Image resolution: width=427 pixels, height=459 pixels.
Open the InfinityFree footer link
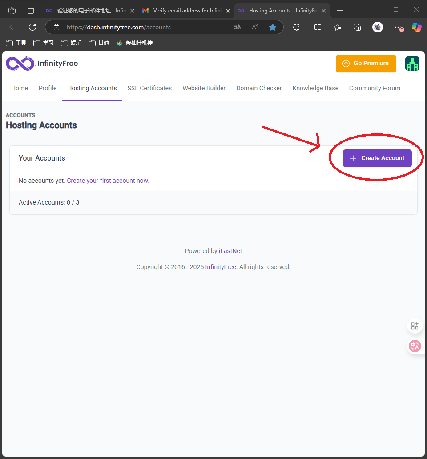coord(221,267)
